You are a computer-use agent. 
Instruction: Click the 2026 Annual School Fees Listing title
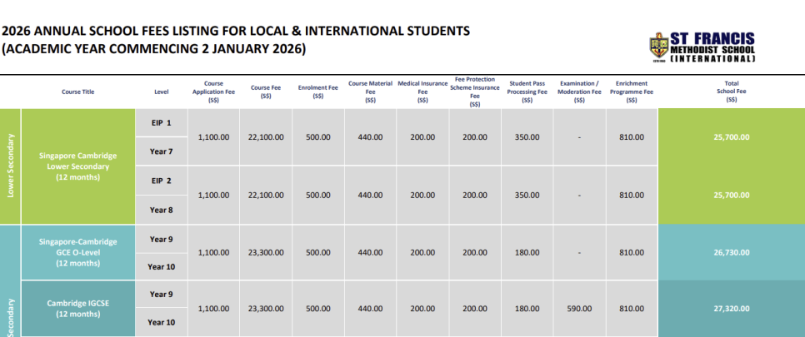(x=236, y=31)
